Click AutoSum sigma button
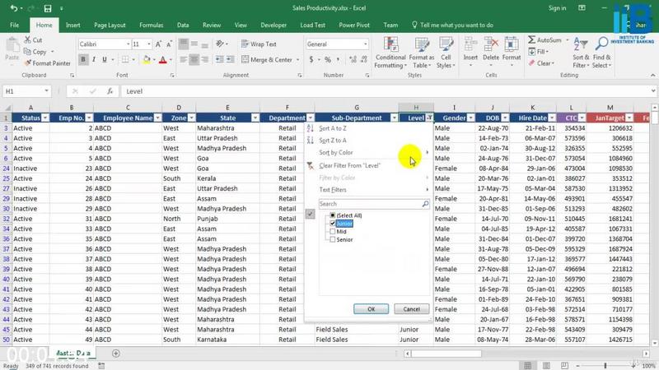 click(x=544, y=39)
